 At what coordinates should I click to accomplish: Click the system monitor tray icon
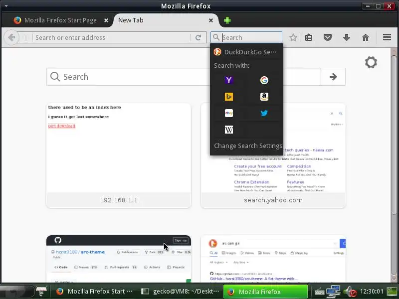tap(392, 292)
